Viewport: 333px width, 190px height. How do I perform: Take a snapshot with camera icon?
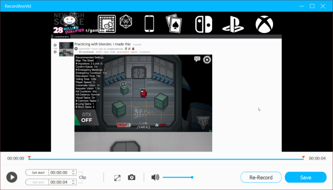coord(131,177)
